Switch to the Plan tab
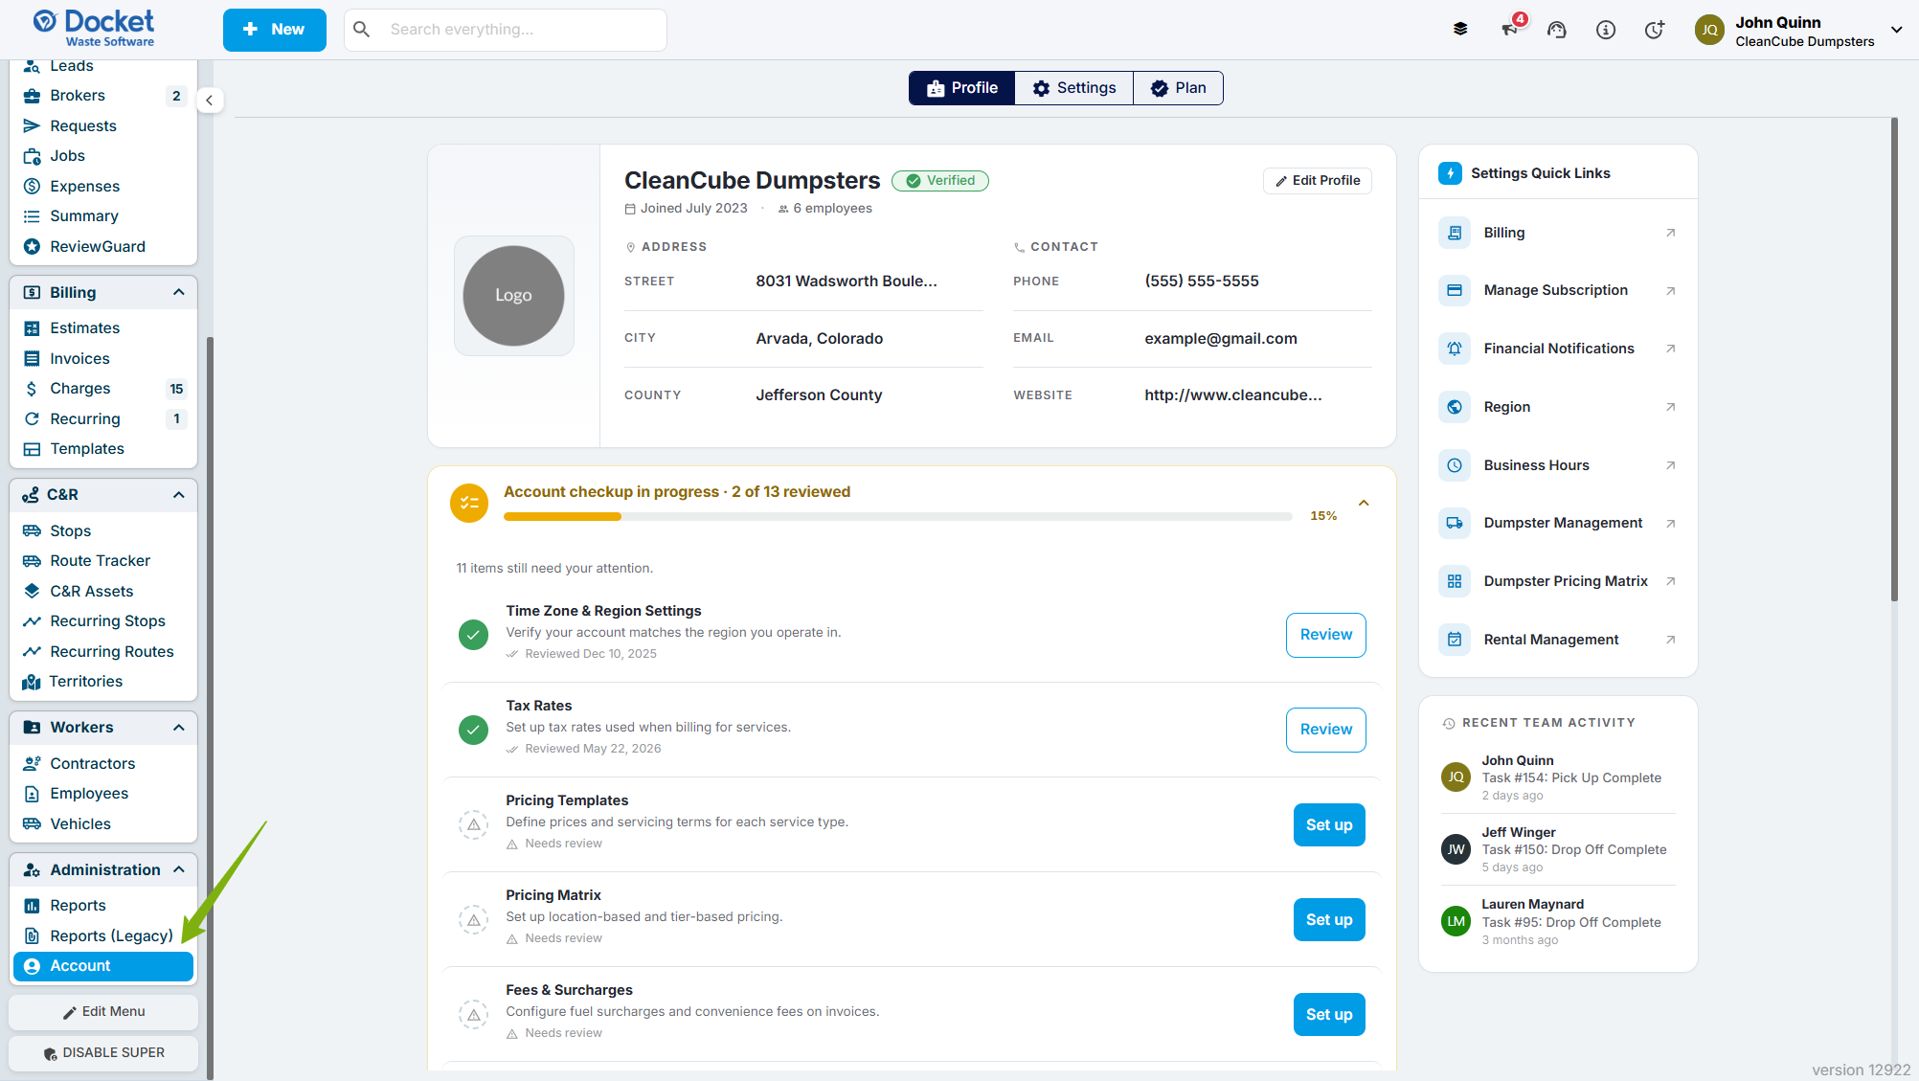This screenshot has height=1081, width=1919. click(x=1178, y=88)
